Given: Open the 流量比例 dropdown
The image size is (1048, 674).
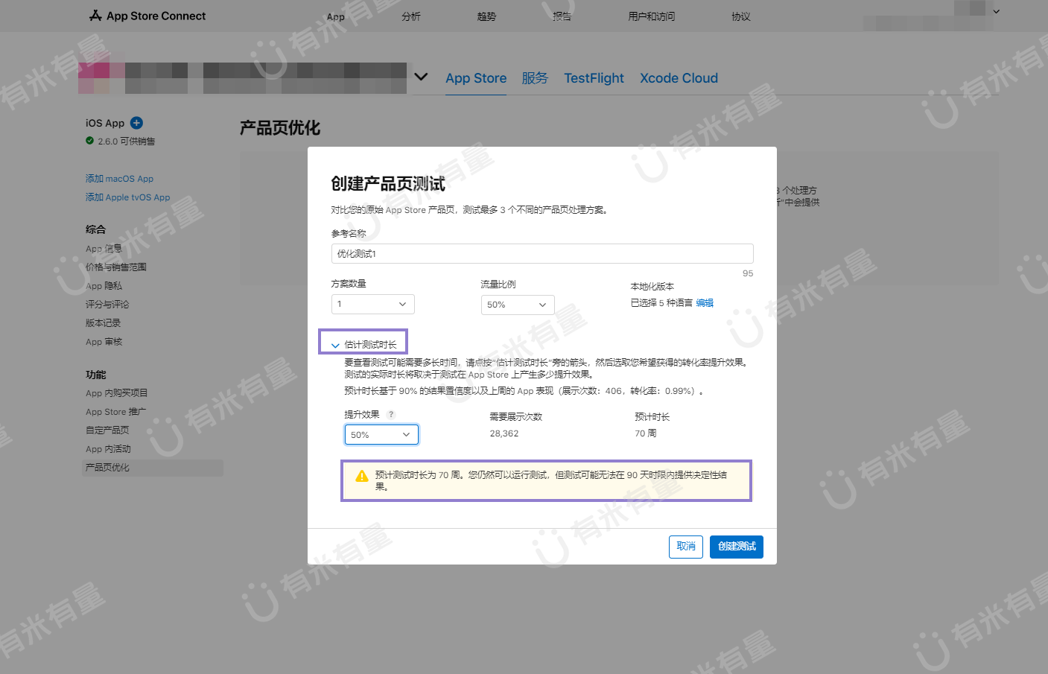Looking at the screenshot, I should click(518, 305).
